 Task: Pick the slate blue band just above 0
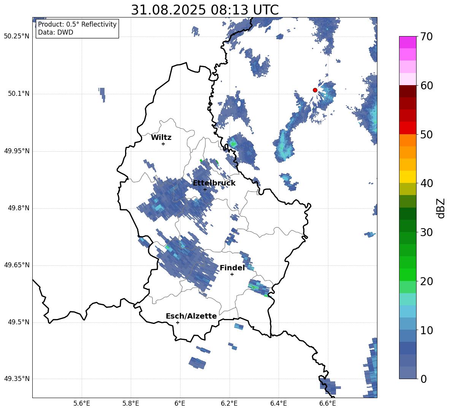407,373
